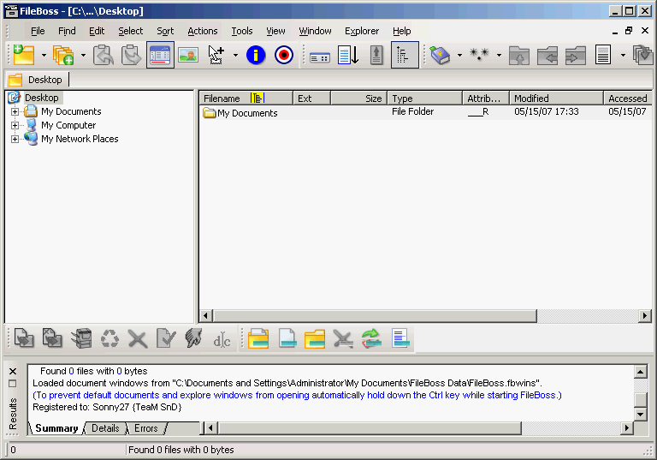This screenshot has width=657, height=460.
Task: Click the new folder icon with green plus
Action: coord(24,55)
